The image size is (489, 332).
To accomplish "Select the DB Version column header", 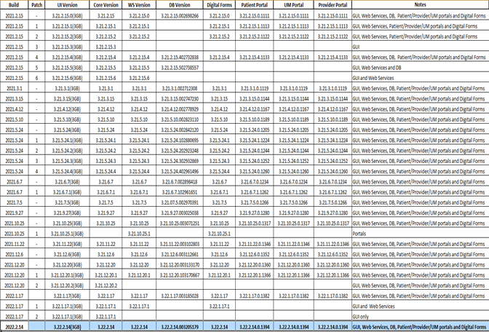I will click(x=180, y=4).
